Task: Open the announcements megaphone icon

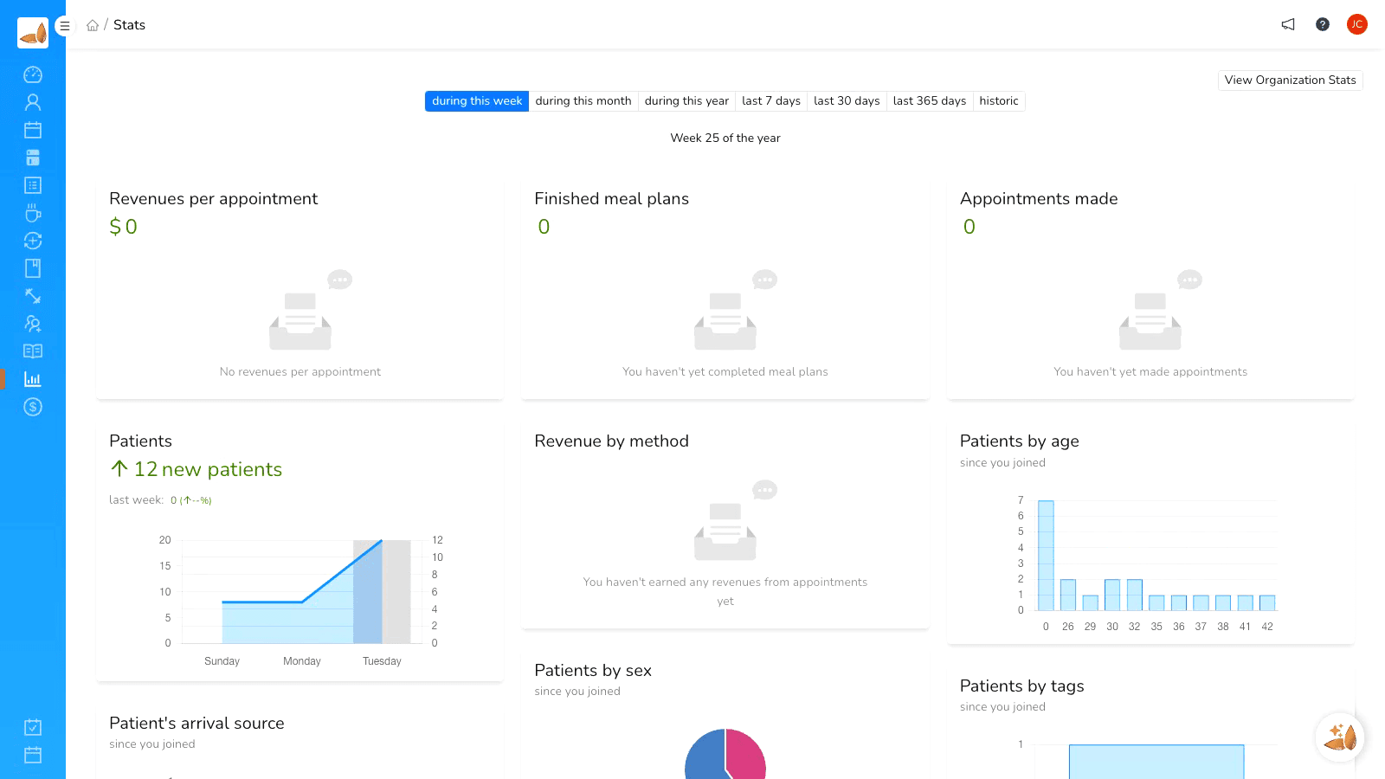Action: click(x=1288, y=24)
